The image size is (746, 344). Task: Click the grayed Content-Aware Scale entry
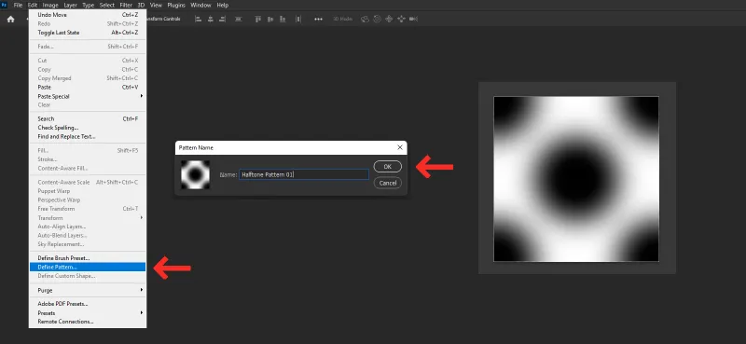click(x=88, y=182)
